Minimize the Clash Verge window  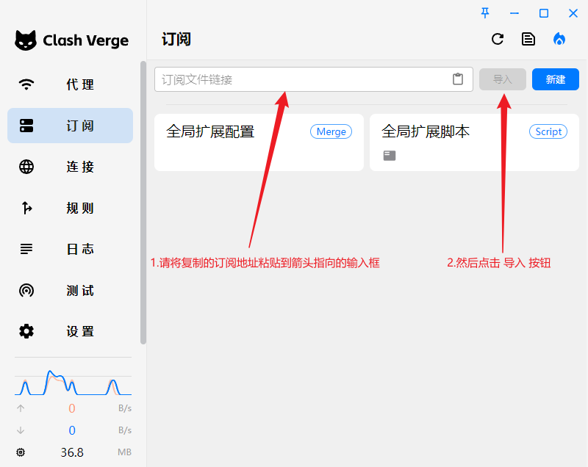point(514,13)
